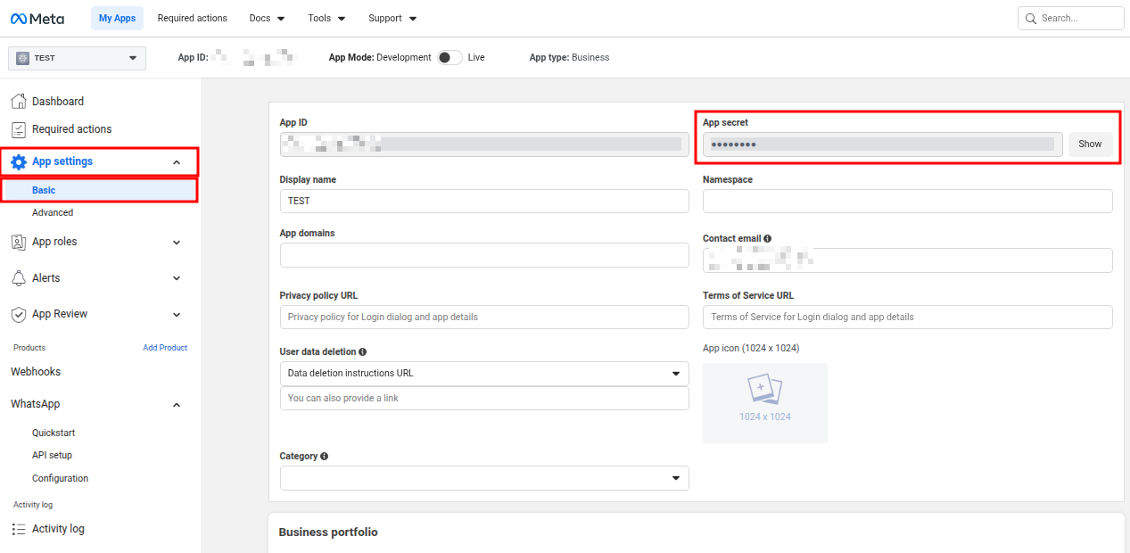Image resolution: width=1130 pixels, height=553 pixels.
Task: Toggle App Mode from Development to Live
Action: (450, 57)
